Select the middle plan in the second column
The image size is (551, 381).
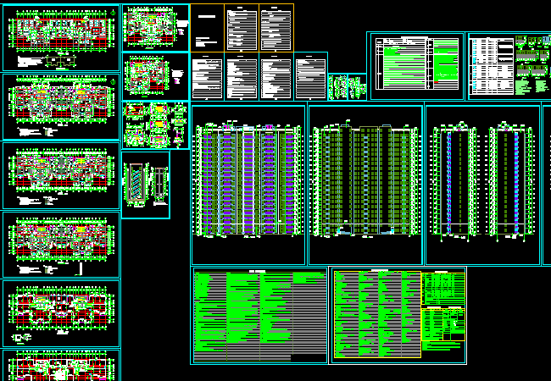pos(155,76)
